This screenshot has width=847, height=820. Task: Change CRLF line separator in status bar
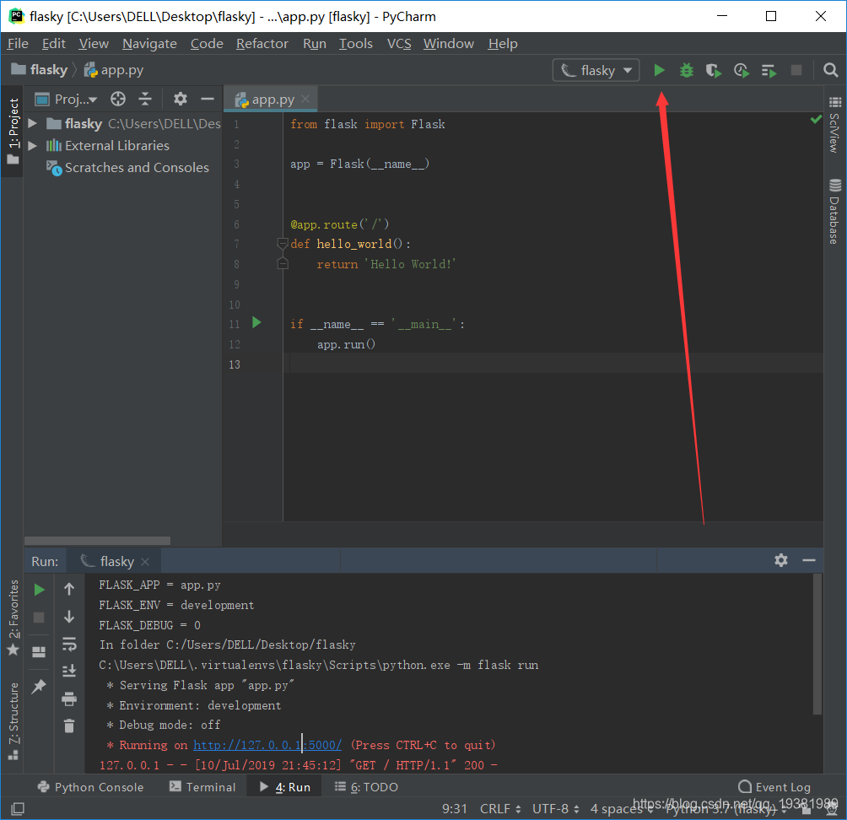[500, 809]
